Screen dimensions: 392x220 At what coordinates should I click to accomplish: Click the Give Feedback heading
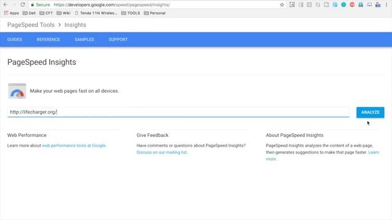click(153, 135)
